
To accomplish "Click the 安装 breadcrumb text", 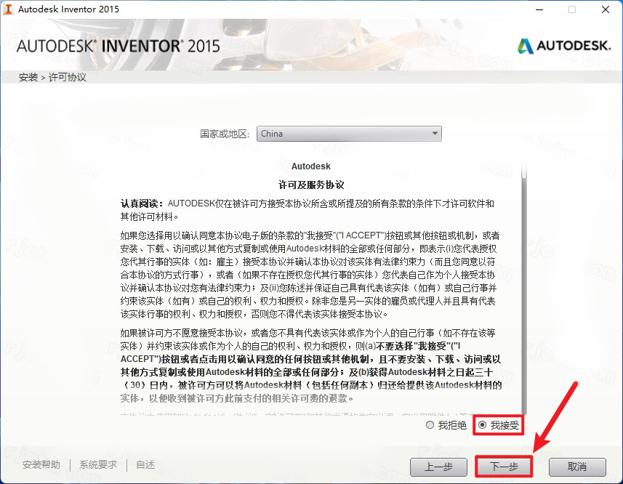I will coord(28,77).
